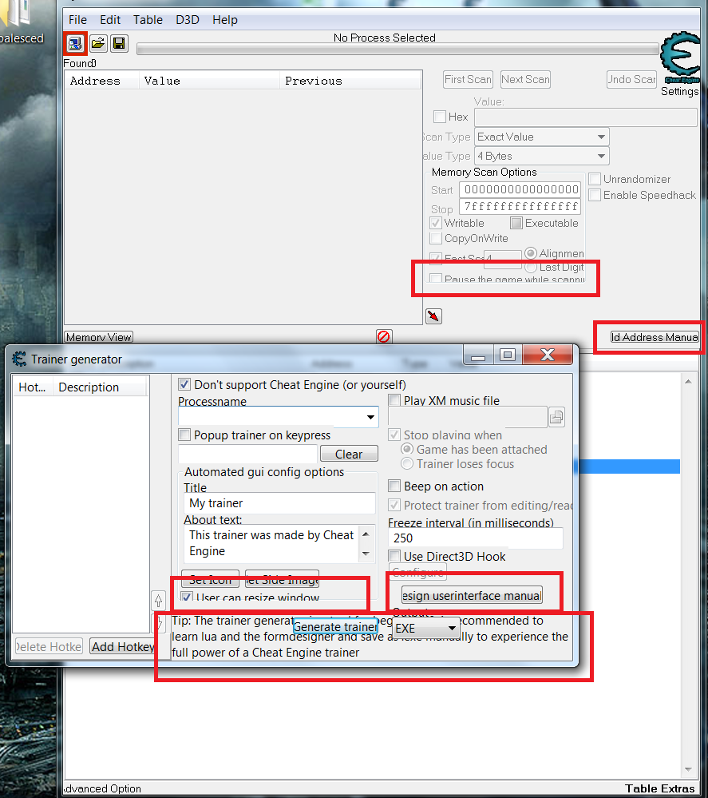The height and width of the screenshot is (798, 708).
Task: Open the process list icon
Action: coord(75,44)
